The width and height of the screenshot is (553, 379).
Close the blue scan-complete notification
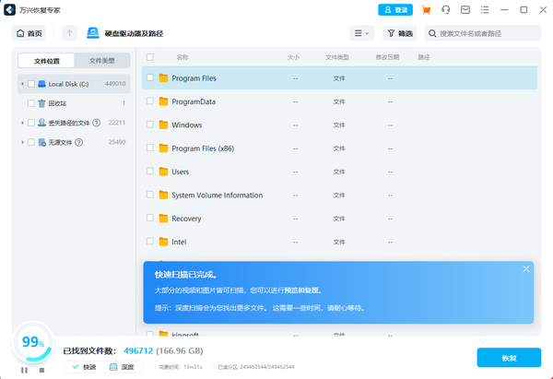coord(526,269)
